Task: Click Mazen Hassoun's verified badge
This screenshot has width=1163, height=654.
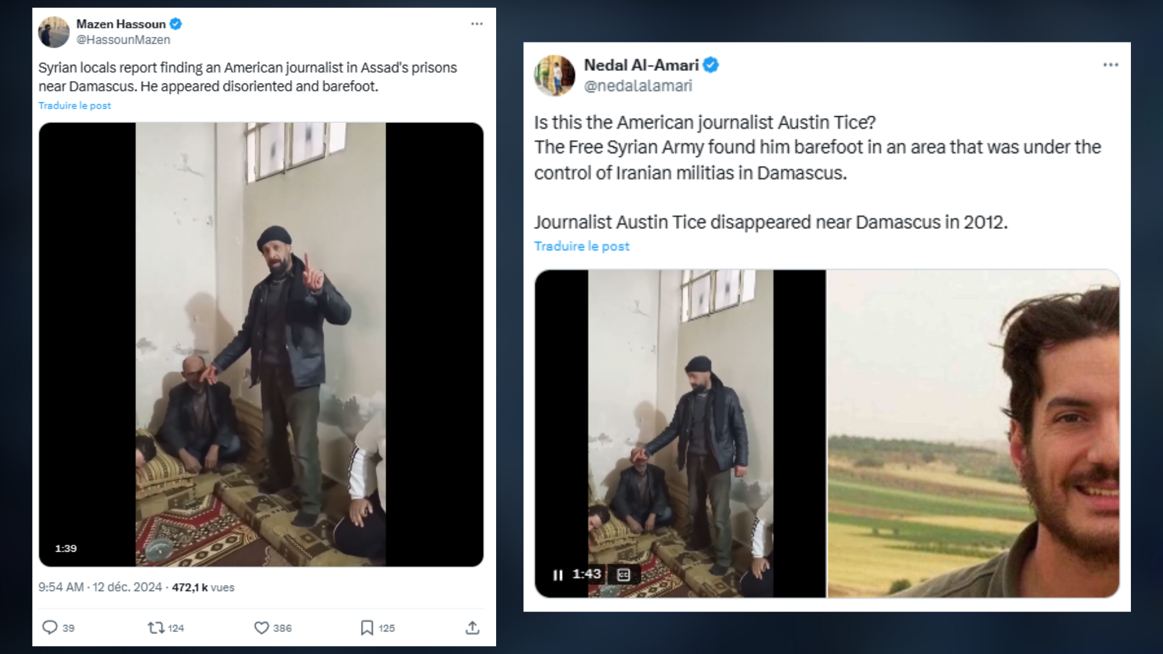Action: 176,24
